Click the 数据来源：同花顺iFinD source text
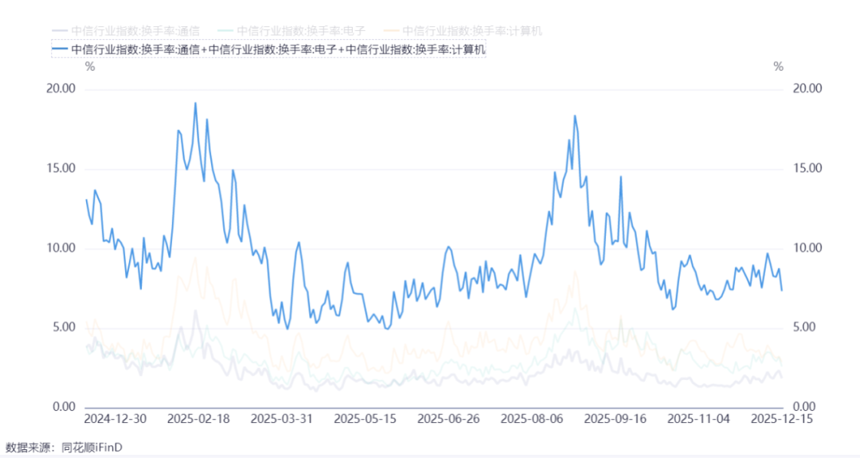 (64, 448)
